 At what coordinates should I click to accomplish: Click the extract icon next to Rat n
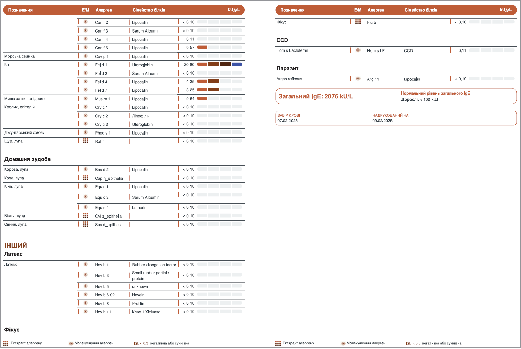[x=86, y=141]
